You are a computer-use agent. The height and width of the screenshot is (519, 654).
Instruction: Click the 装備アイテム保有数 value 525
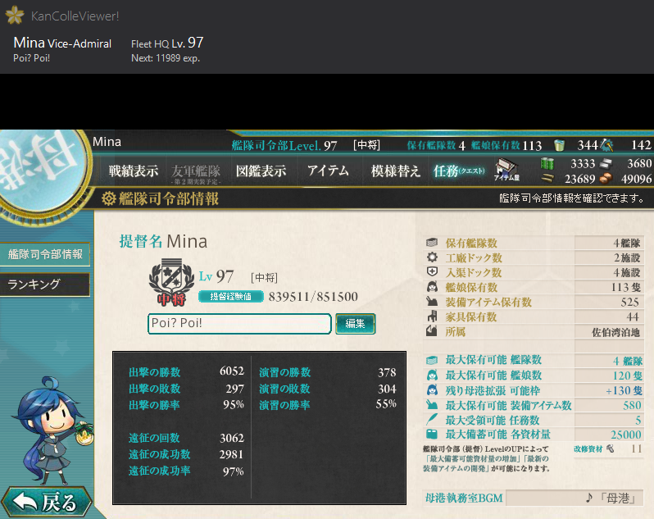629,302
